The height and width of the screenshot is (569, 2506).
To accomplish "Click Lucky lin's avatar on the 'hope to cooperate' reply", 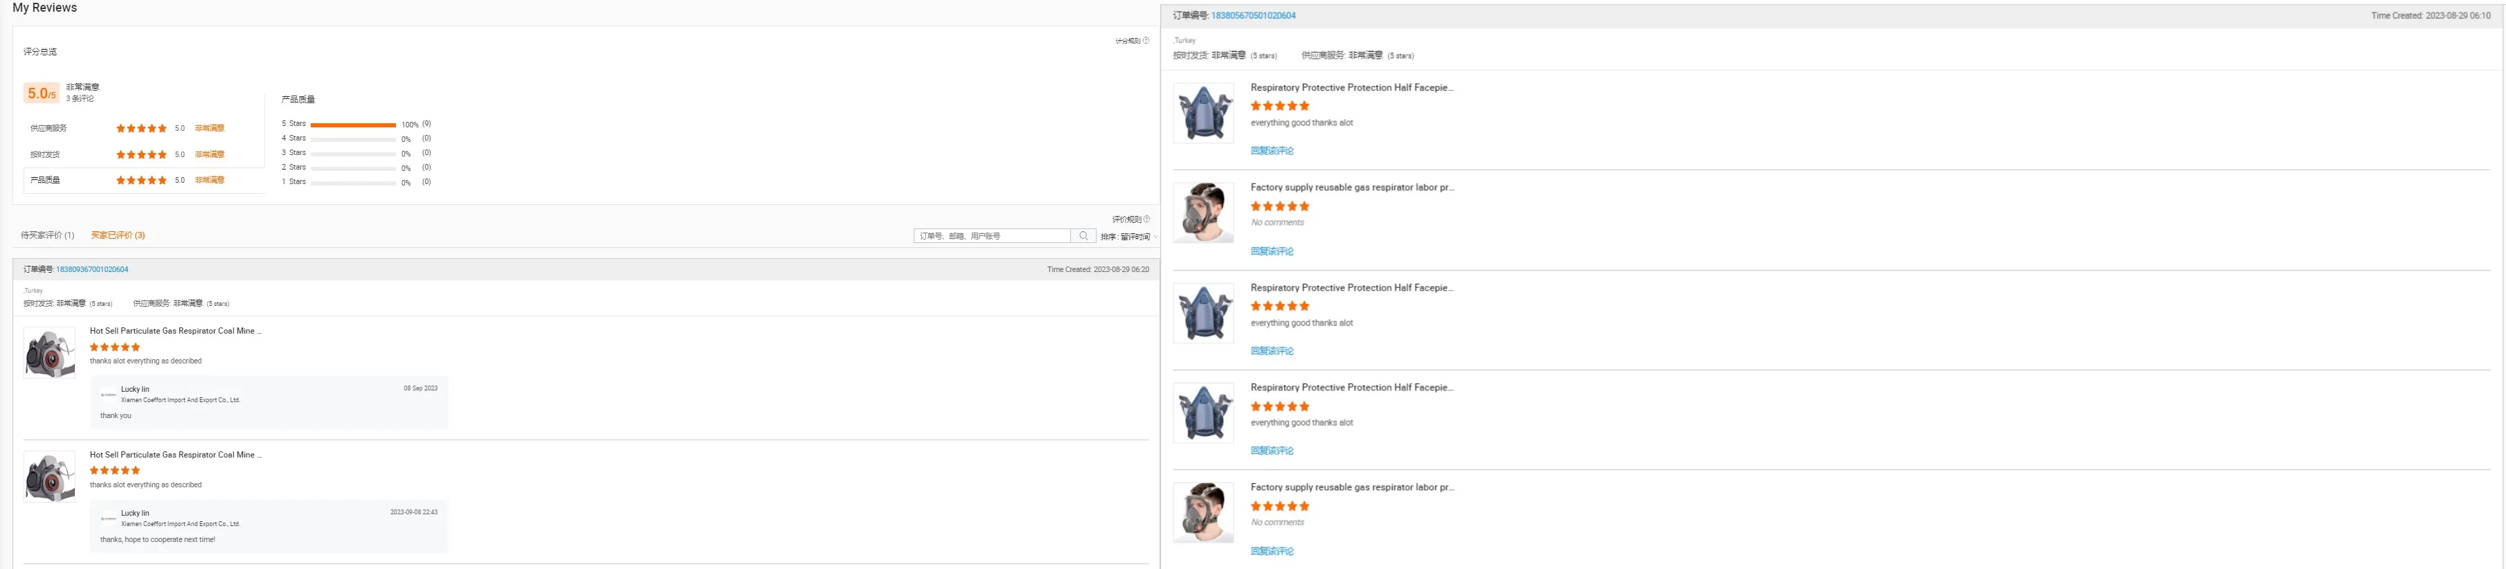I will [108, 518].
